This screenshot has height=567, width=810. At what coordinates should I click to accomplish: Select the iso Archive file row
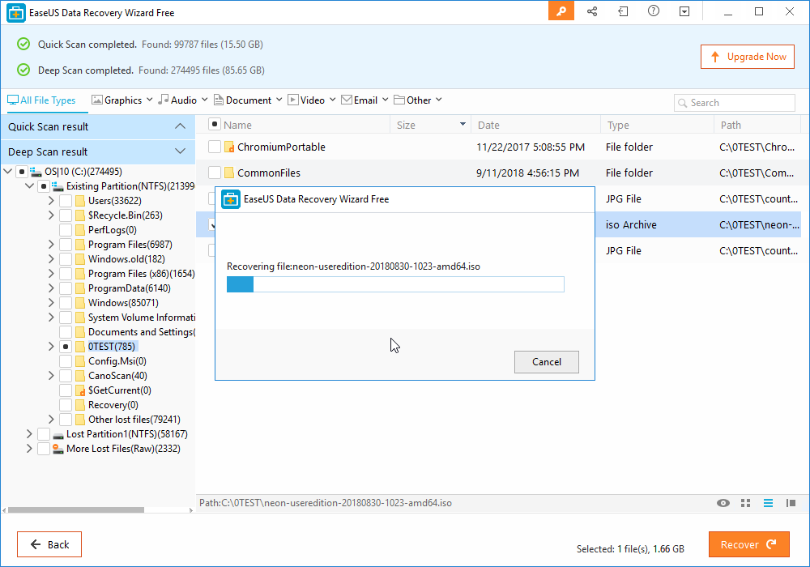pos(498,224)
